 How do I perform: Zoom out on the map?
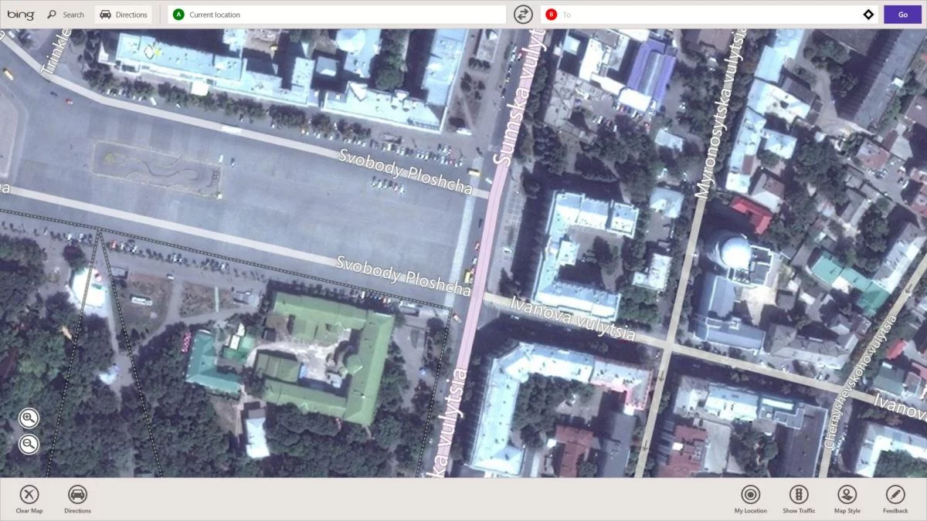pyautogui.click(x=29, y=444)
